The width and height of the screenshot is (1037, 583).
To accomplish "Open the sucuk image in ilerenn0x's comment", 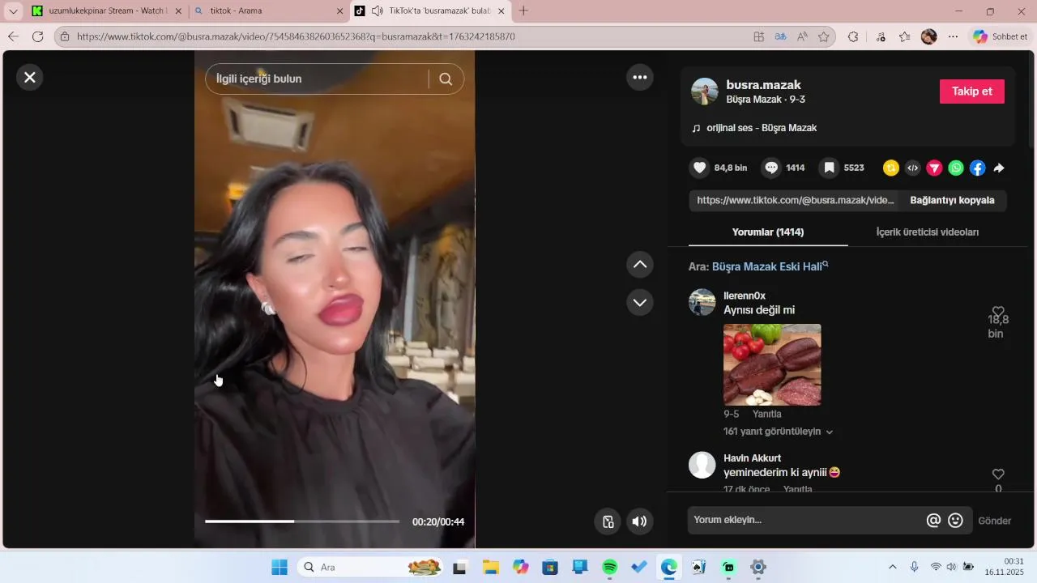I will (x=772, y=364).
